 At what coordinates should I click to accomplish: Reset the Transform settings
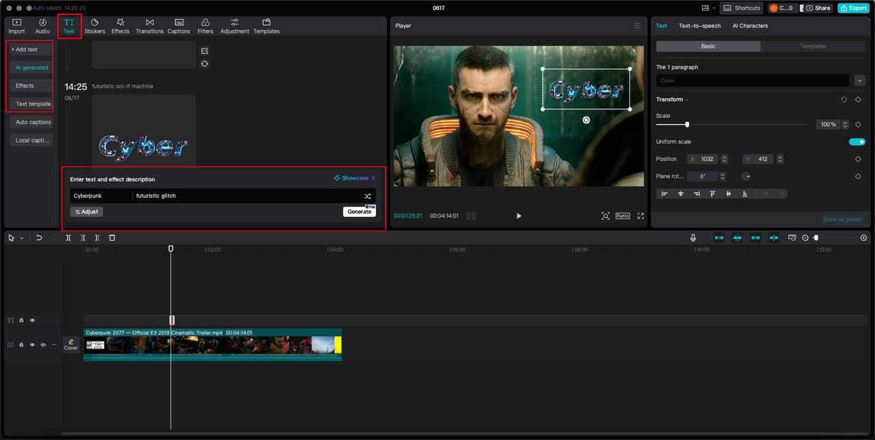[x=844, y=100]
